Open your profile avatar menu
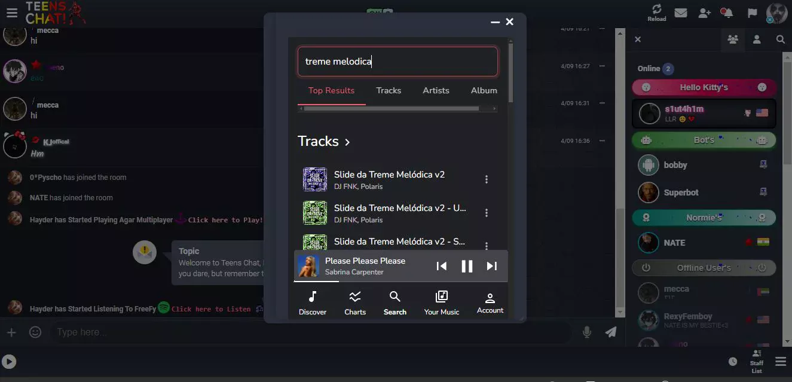Image resolution: width=792 pixels, height=382 pixels. click(776, 13)
